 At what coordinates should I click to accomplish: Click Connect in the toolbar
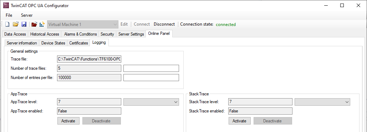click(142, 24)
